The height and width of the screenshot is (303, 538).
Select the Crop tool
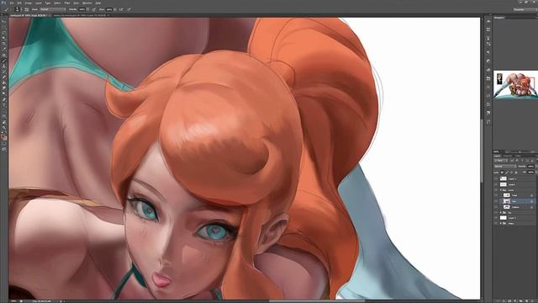click(x=4, y=44)
